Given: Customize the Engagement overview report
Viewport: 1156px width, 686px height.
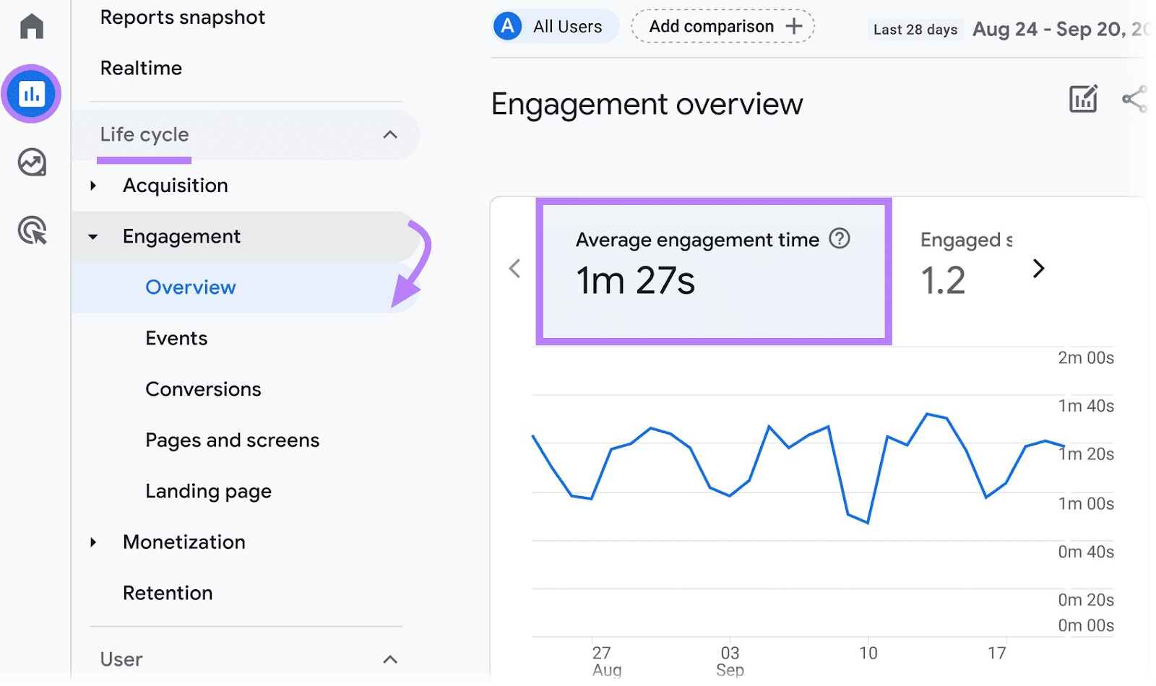Looking at the screenshot, I should (1083, 99).
